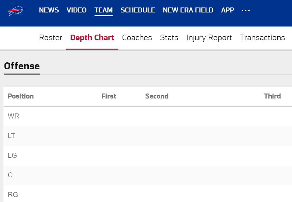Switch to the Transactions tab

tap(262, 38)
